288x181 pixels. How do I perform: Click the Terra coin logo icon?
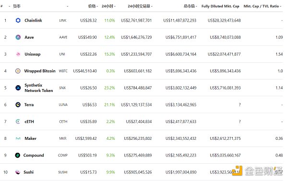coord(18,104)
